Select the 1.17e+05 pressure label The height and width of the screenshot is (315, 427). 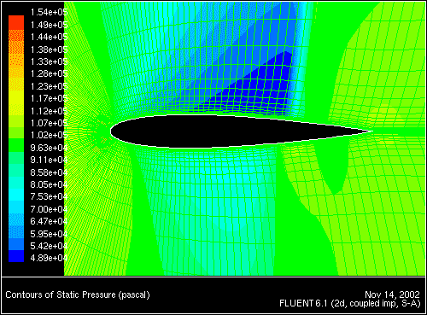coord(49,98)
